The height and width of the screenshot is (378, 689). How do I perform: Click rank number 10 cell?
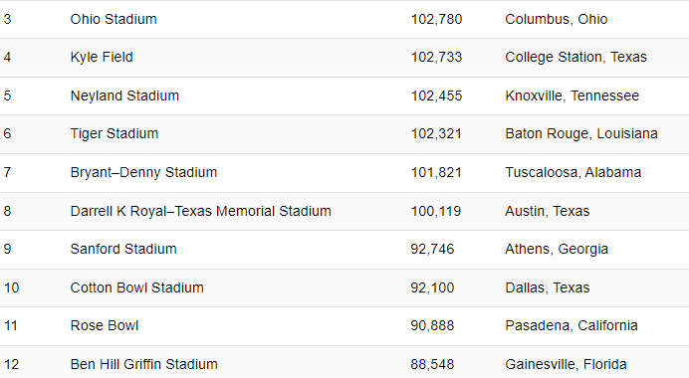click(11, 287)
